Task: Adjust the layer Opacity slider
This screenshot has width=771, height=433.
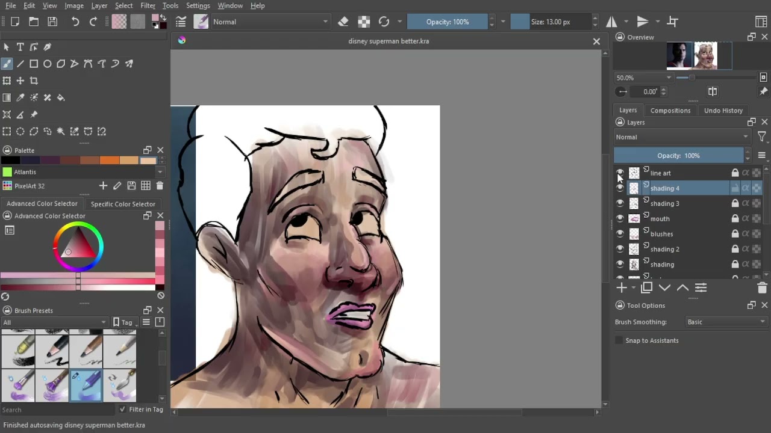Action: pyautogui.click(x=679, y=156)
